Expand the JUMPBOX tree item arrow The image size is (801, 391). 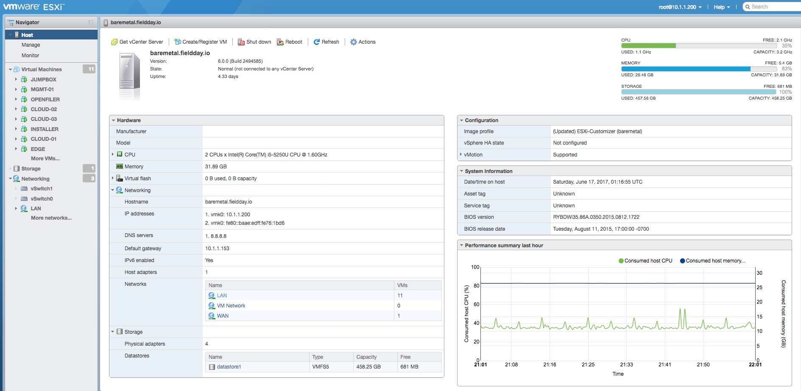point(16,79)
